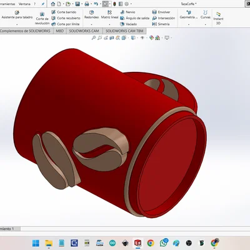The height and width of the screenshot is (250, 250).
Task: Click the Corte barrido button
Action: point(64,12)
